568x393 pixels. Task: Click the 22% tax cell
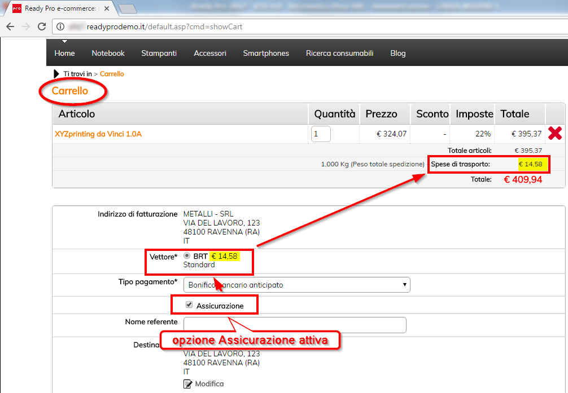[483, 134]
